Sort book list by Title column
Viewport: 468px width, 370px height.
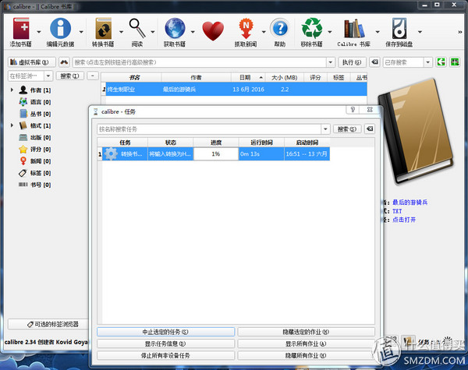pos(133,77)
